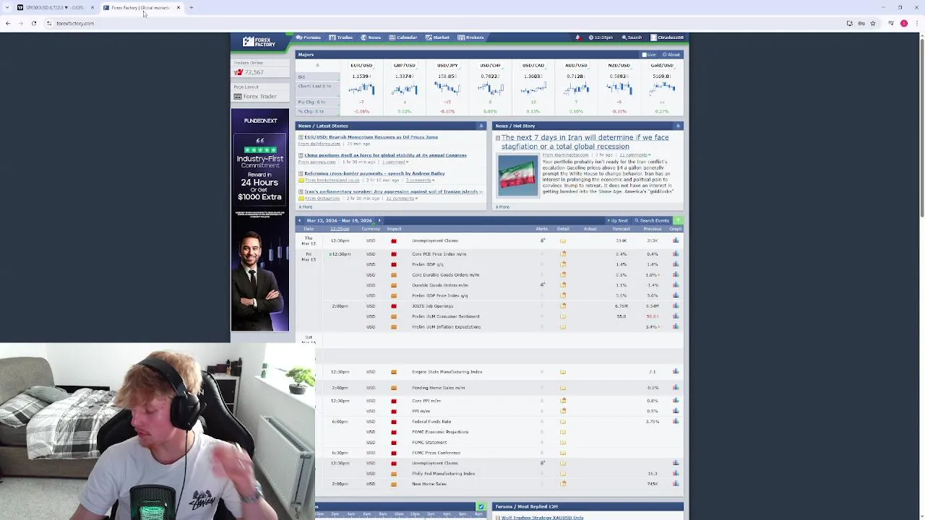This screenshot has height=520, width=925.
Task: Reload the page
Action: (33, 23)
